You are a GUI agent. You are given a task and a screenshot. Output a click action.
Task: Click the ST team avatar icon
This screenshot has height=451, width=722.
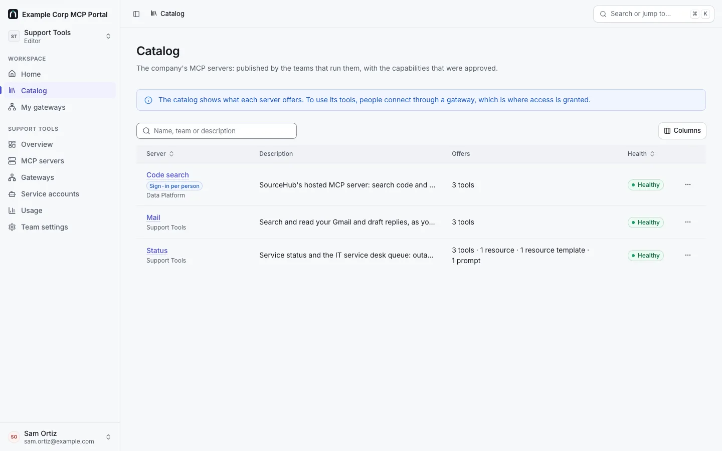pos(14,36)
